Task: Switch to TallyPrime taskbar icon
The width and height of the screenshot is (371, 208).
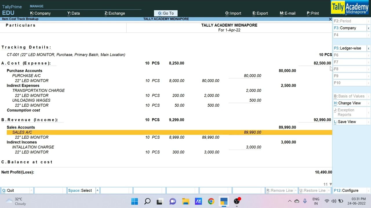Action: (224, 201)
